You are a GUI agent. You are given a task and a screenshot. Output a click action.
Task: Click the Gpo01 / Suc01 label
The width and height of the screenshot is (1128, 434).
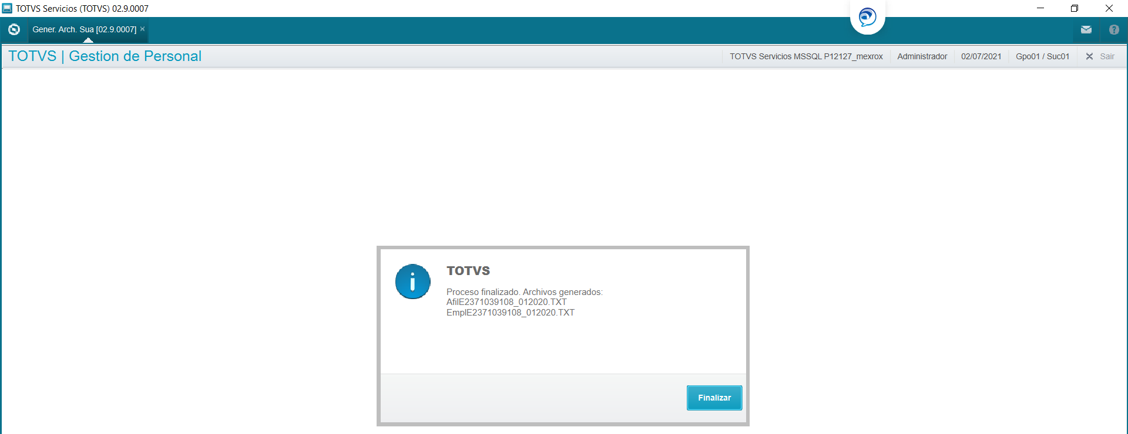pos(1042,56)
